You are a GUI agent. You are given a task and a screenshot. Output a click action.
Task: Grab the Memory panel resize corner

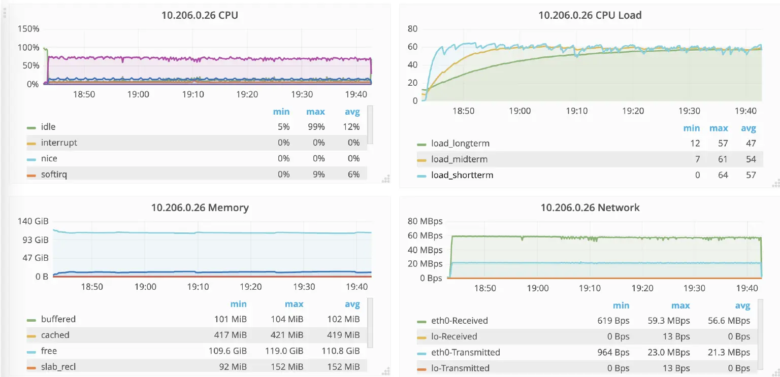[x=385, y=371]
